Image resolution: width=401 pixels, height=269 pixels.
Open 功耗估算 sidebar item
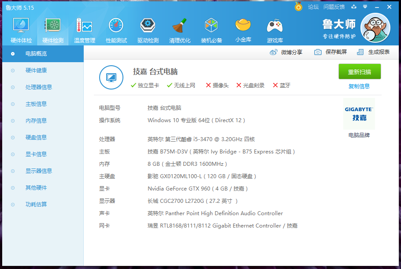pos(43,205)
